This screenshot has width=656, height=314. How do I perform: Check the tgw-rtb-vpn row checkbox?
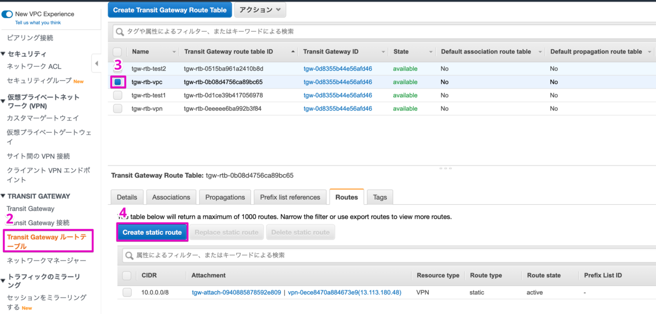pos(118,109)
